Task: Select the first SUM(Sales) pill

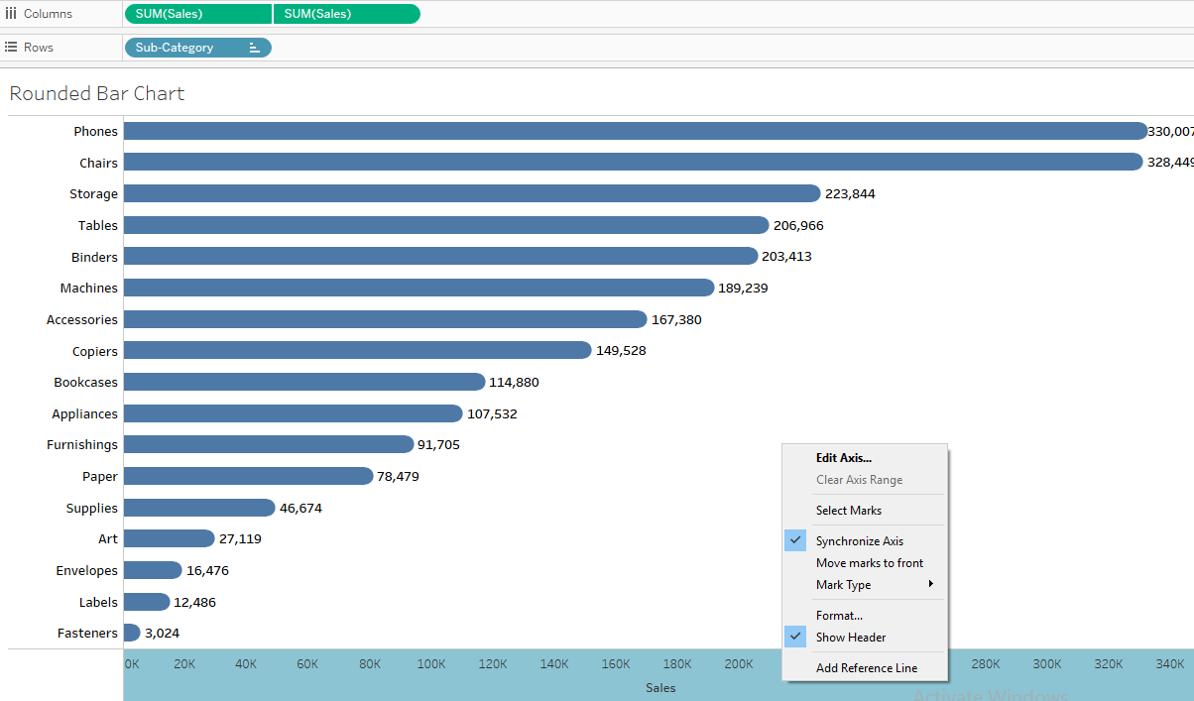Action: pyautogui.click(x=196, y=13)
